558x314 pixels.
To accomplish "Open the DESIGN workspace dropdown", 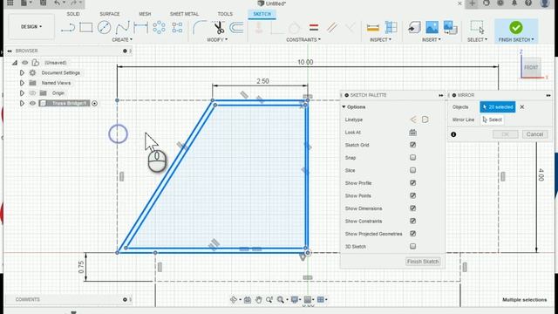I will pos(31,27).
